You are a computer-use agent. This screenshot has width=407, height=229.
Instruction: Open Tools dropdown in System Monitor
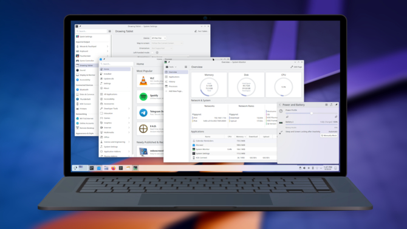[171, 67]
